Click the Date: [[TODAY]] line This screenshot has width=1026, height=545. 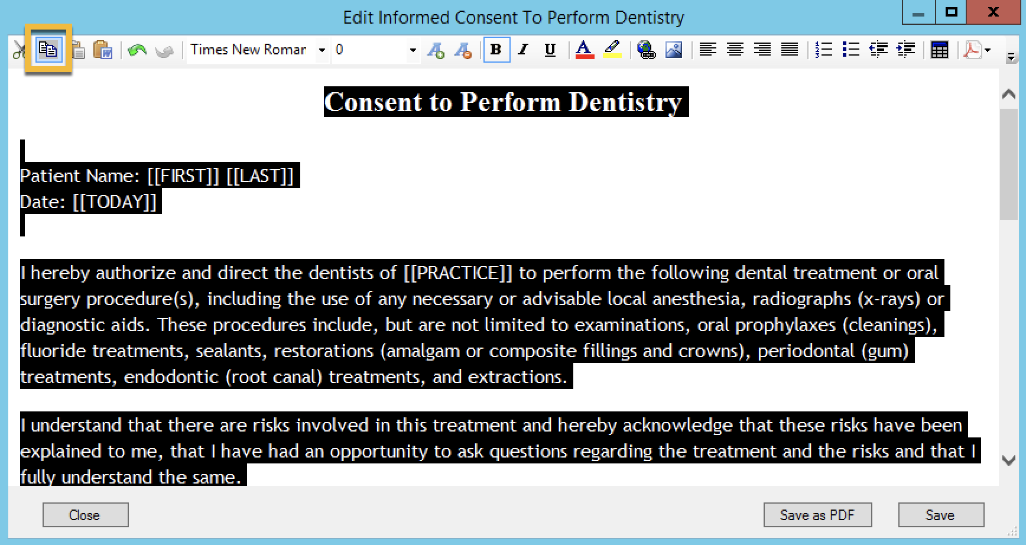coord(89,202)
